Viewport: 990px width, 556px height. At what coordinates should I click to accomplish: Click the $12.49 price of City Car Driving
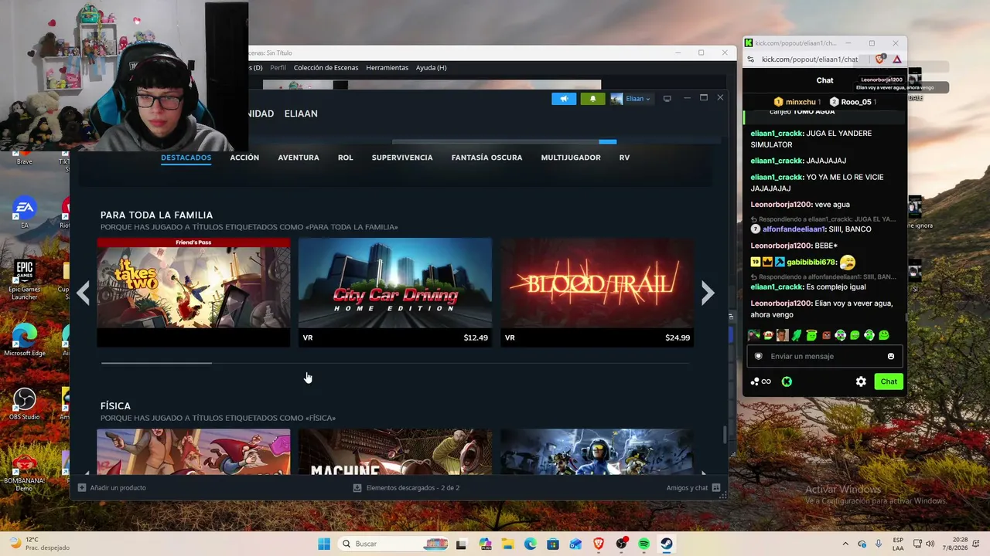tap(476, 337)
